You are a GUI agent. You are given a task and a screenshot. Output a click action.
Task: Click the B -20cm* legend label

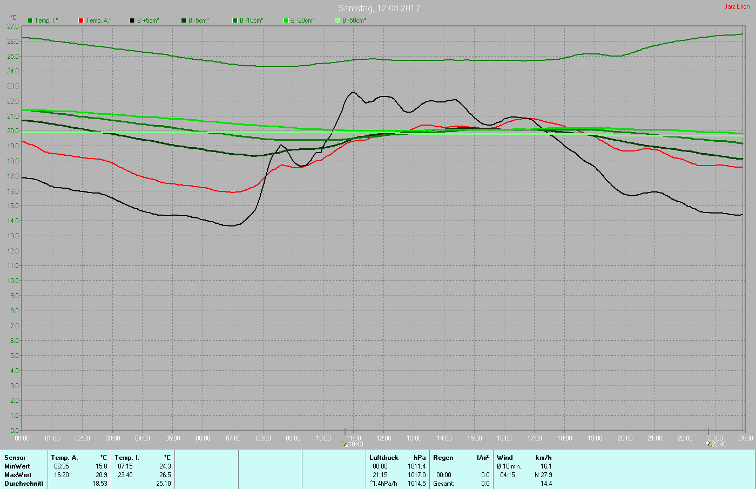303,20
